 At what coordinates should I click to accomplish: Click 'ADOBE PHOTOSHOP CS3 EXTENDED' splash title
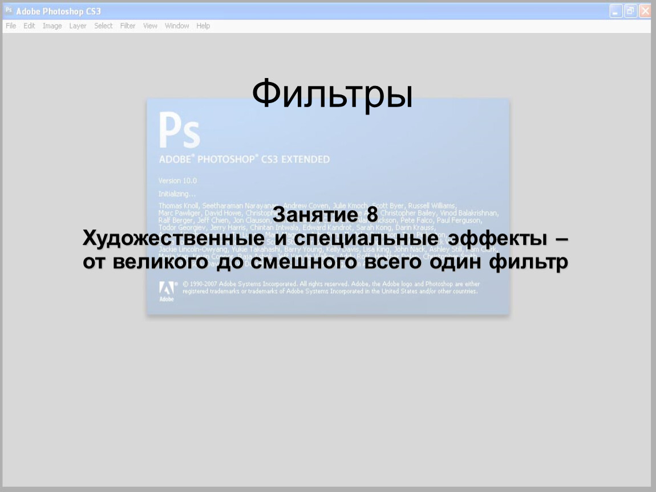pyautogui.click(x=244, y=159)
